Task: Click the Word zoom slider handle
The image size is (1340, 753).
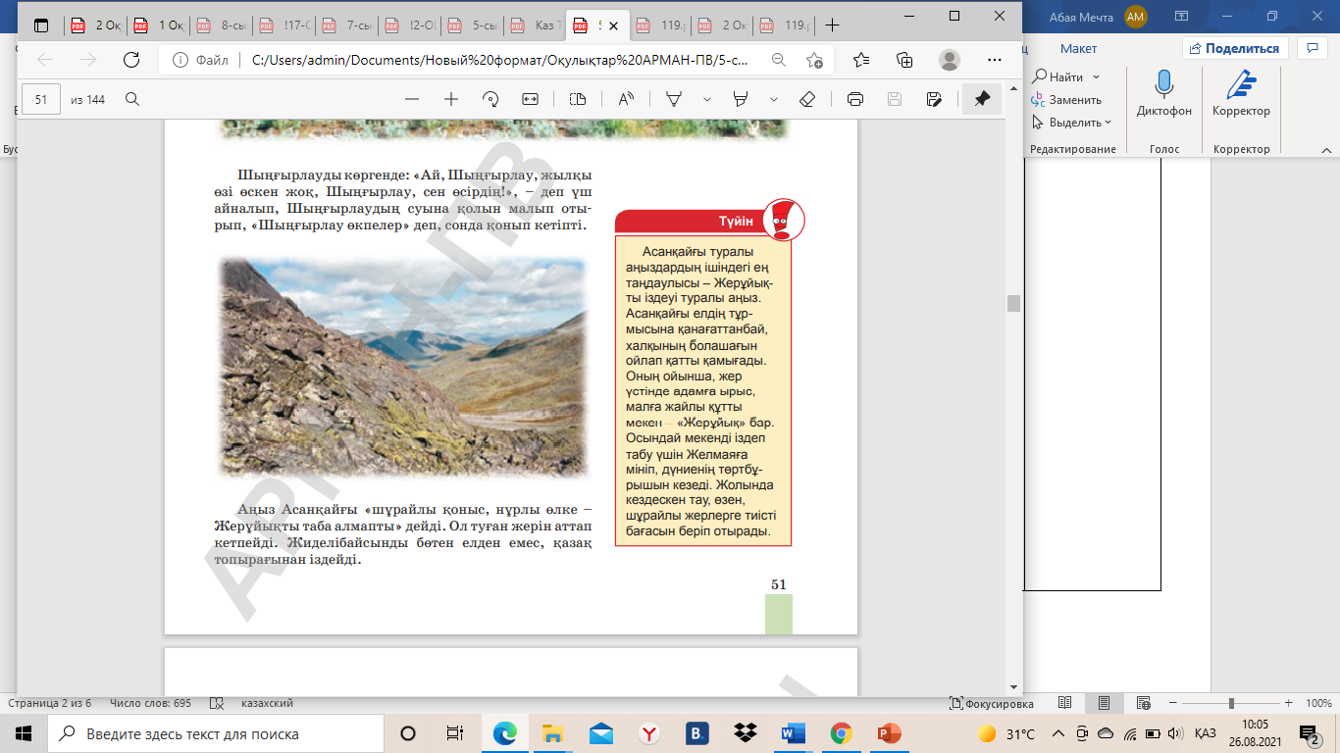Action: pyautogui.click(x=1231, y=704)
